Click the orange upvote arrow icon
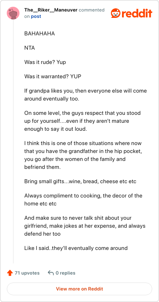This screenshot has width=159, height=302. 10,273
